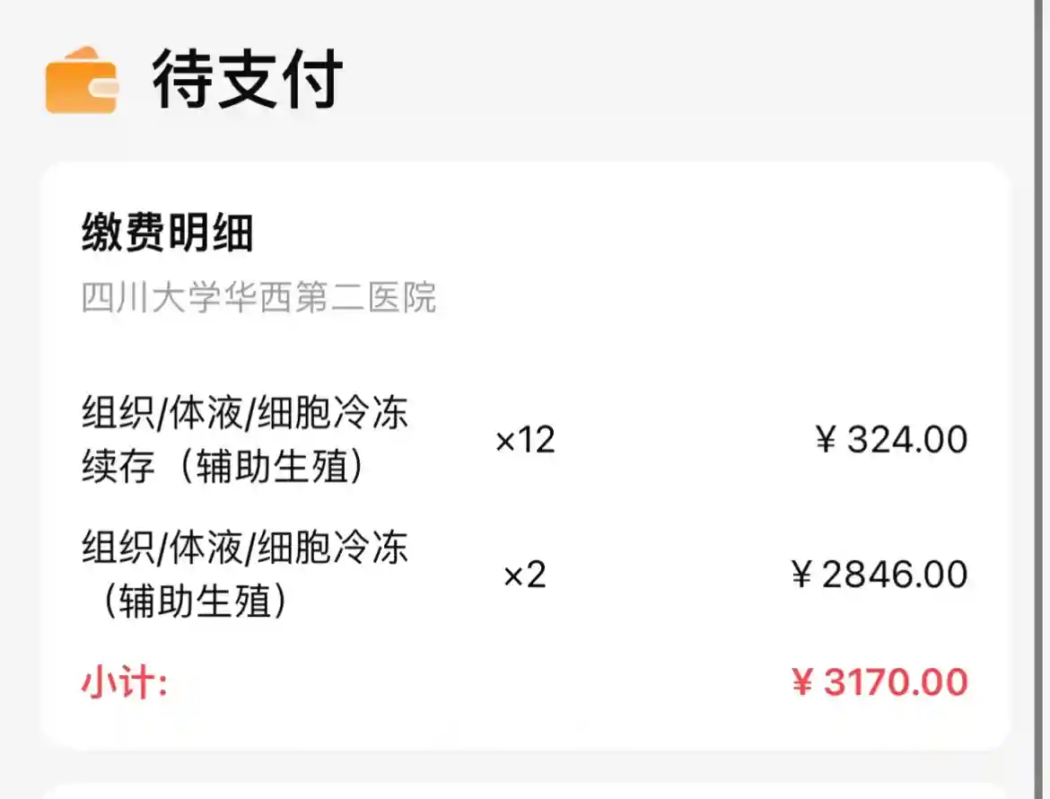Tap the orange wallet icon

(x=82, y=81)
